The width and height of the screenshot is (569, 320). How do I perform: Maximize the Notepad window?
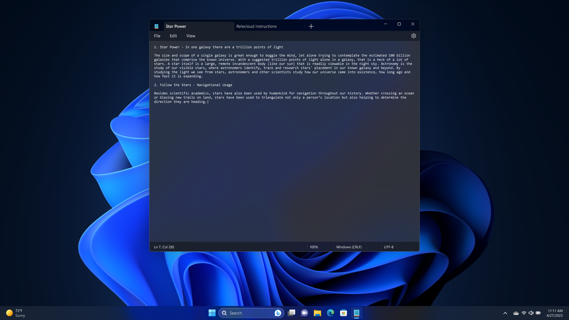click(x=399, y=24)
